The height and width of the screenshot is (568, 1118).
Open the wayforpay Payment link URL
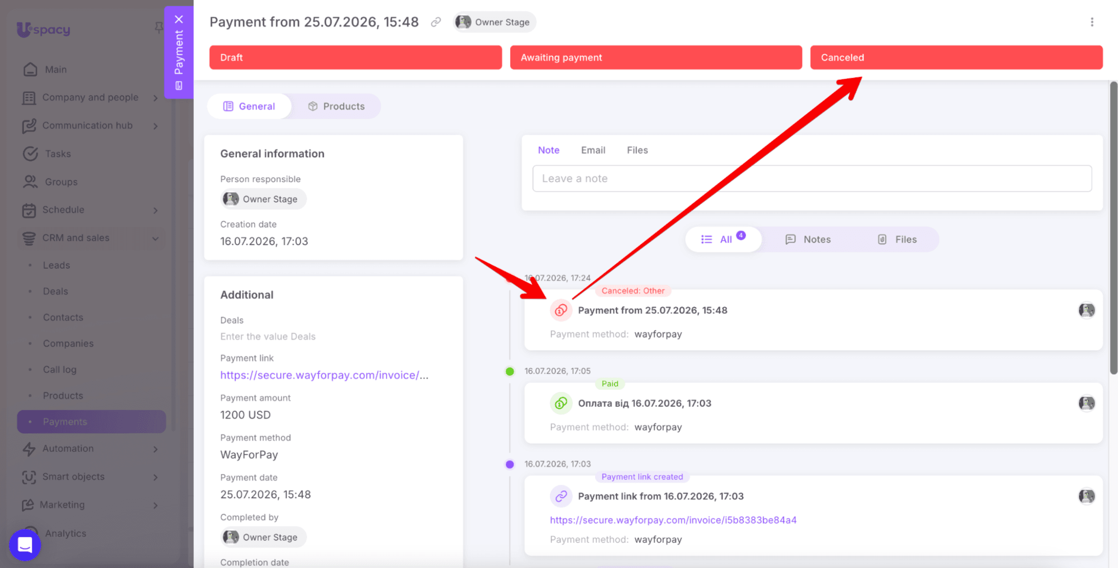pos(324,375)
